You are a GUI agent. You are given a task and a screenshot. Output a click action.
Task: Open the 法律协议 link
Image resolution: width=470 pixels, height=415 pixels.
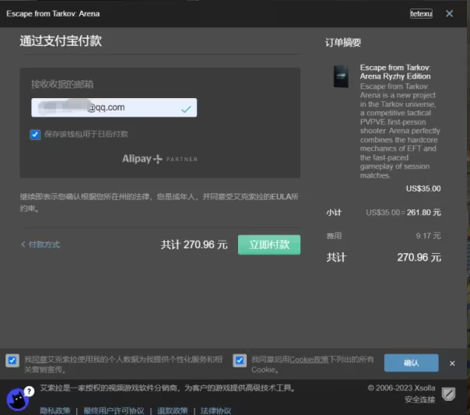click(x=216, y=410)
